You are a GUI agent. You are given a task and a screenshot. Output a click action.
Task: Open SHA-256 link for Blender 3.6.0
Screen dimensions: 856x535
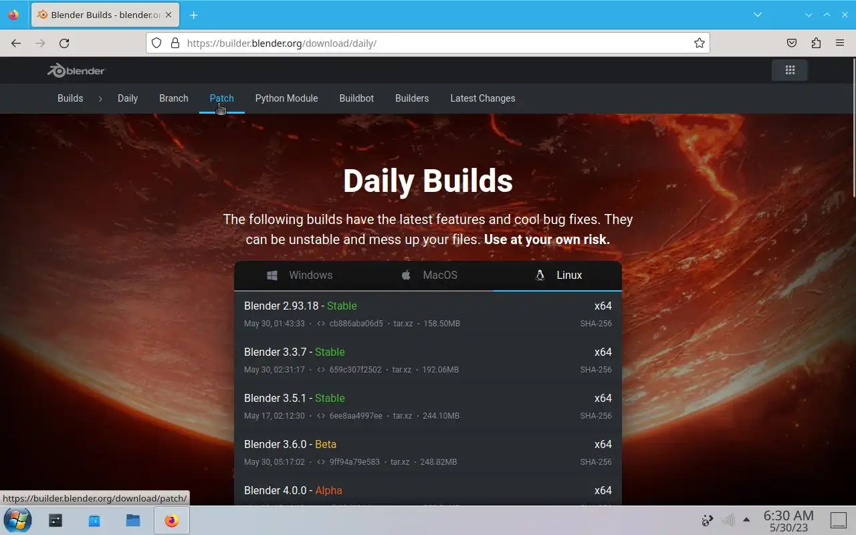coord(596,462)
